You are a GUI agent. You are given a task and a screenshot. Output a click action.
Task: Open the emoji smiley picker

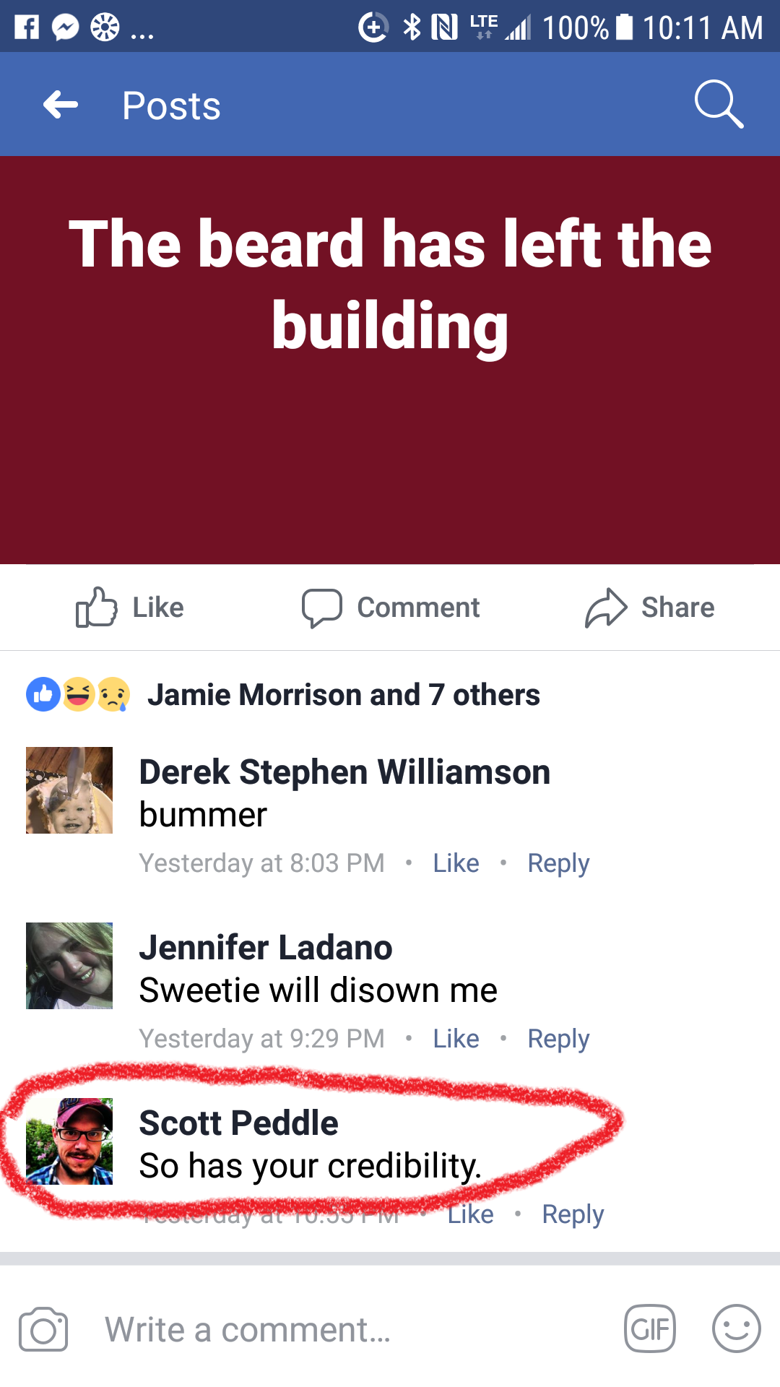pos(737,1328)
